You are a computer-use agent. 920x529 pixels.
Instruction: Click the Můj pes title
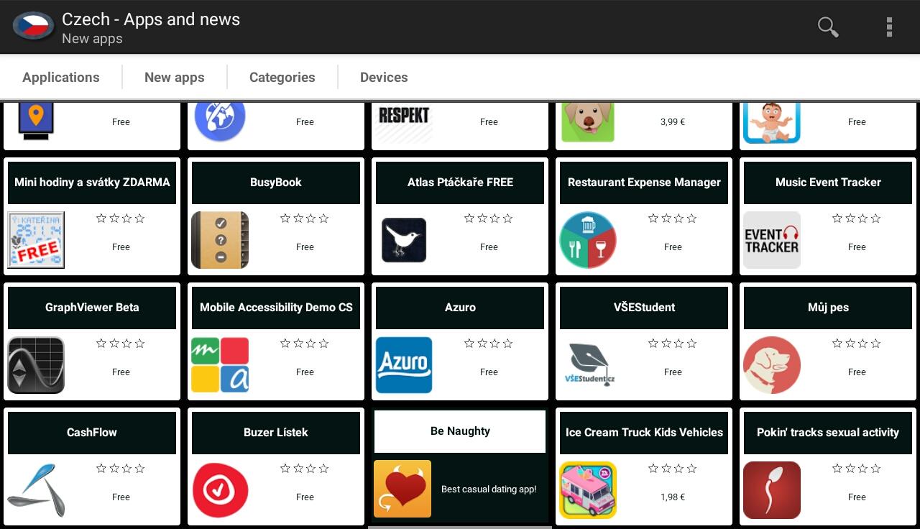click(828, 308)
